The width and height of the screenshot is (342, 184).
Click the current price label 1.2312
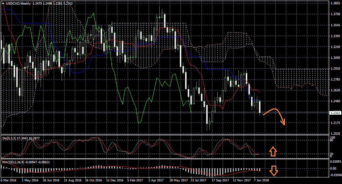tap(335, 113)
